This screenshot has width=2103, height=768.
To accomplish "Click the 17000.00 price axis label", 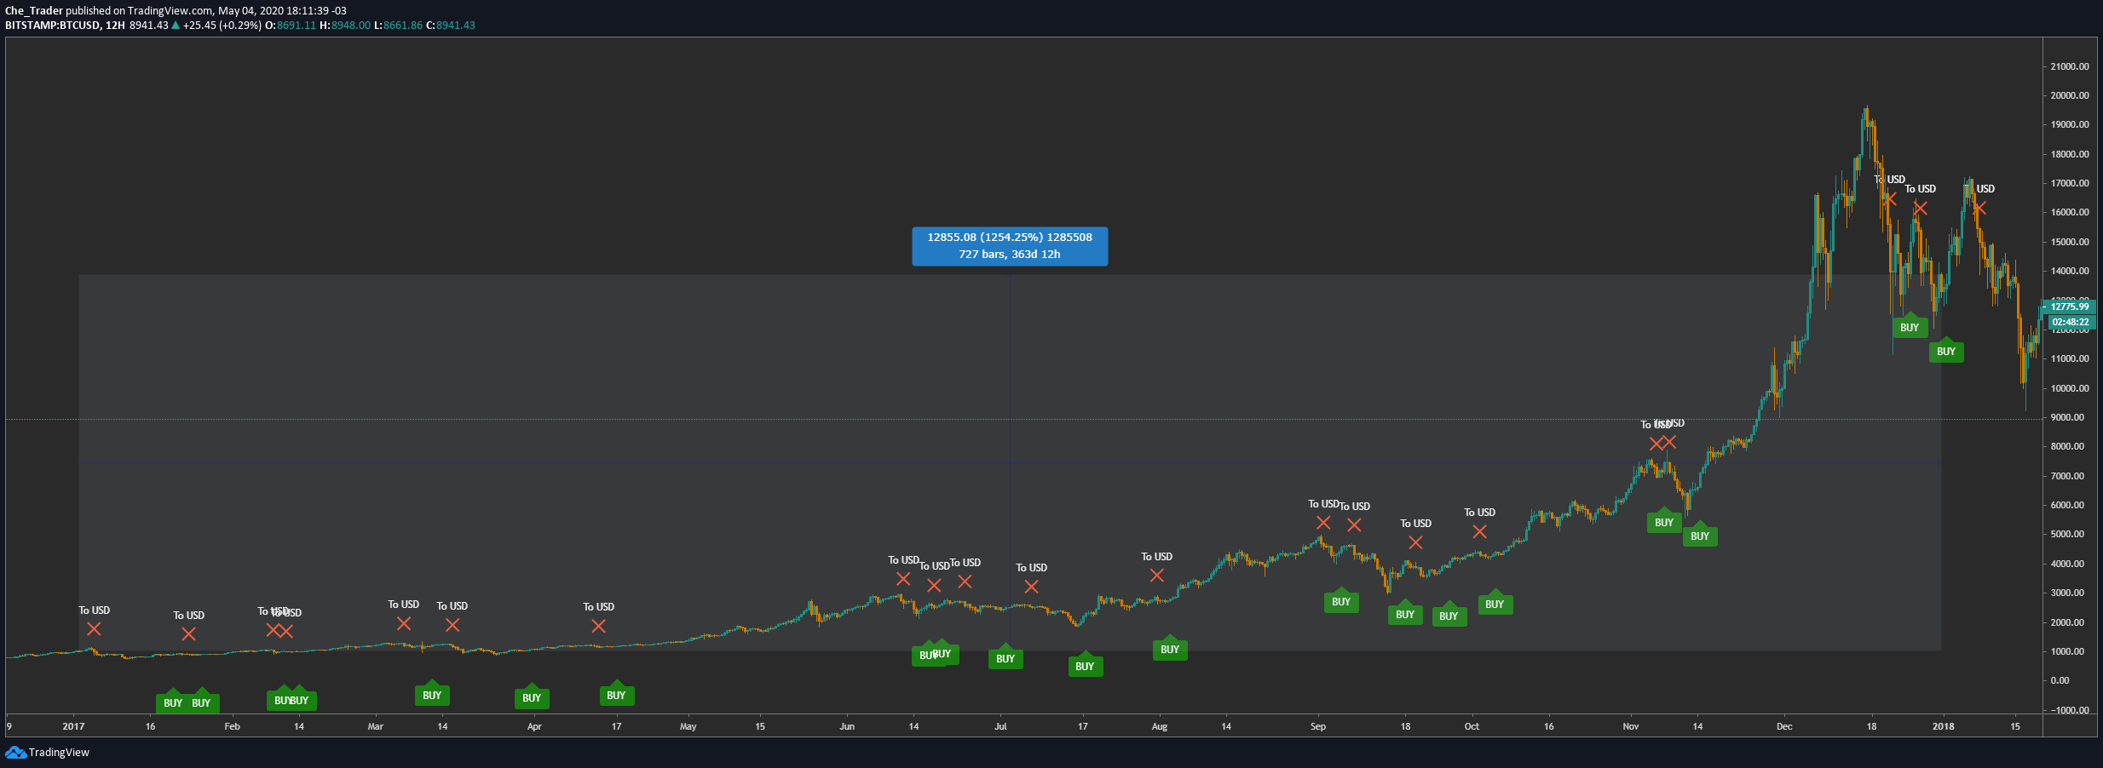I will click(x=2070, y=183).
